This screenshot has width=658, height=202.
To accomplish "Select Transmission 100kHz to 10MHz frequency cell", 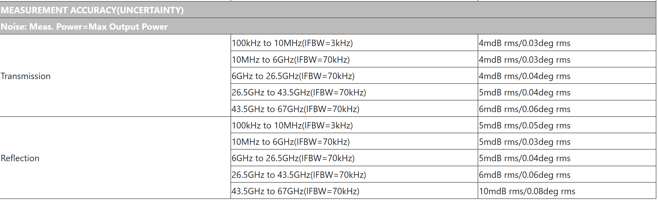I will [292, 43].
